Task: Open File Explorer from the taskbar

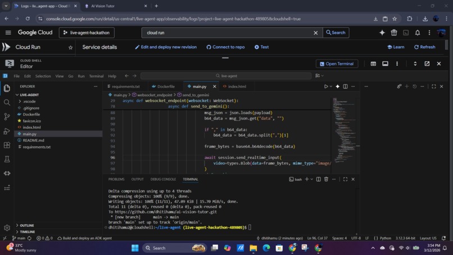Action: [253, 248]
